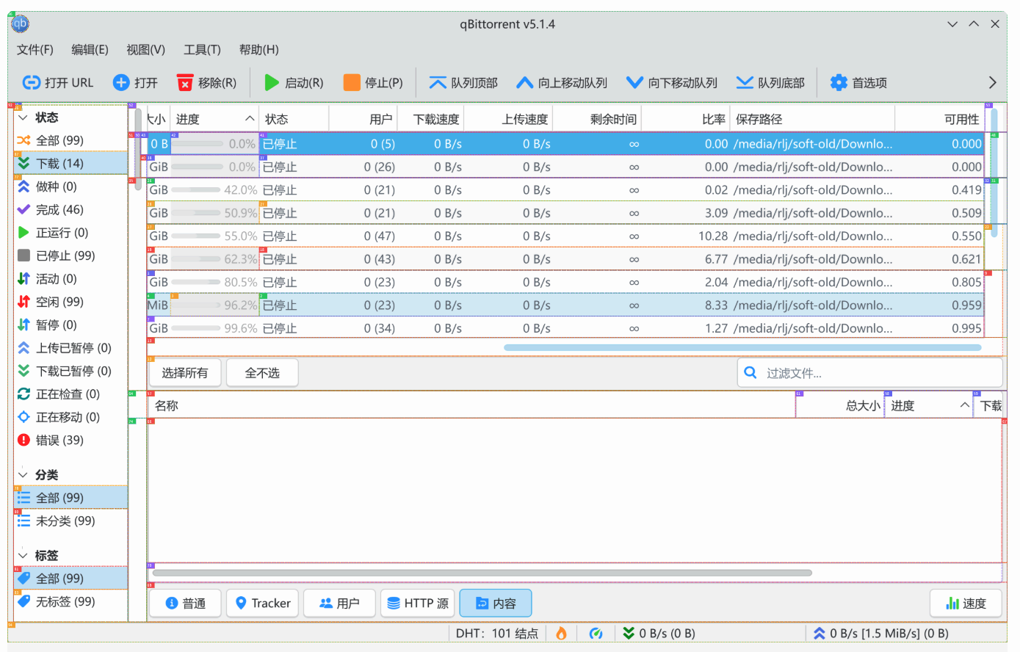Switch to the Tracker tab
This screenshot has height=652, width=1020.
tap(262, 603)
